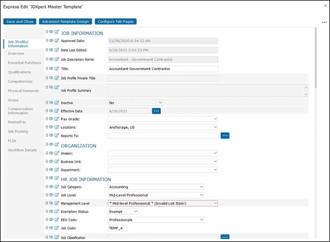Click the edit icon for the Title field

click(57, 69)
